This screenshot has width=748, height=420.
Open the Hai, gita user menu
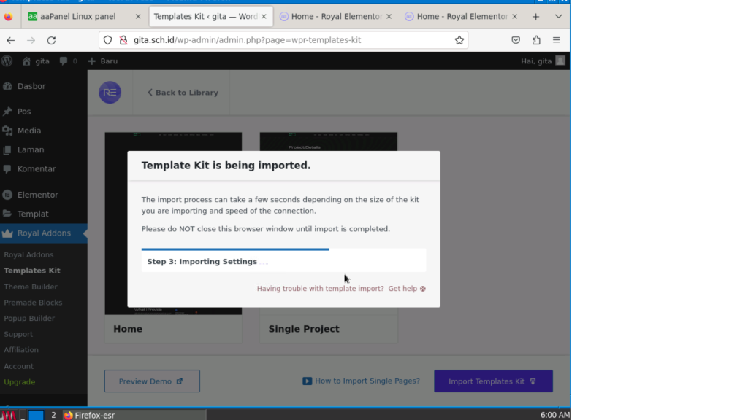542,61
